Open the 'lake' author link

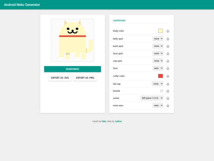tap(104, 121)
